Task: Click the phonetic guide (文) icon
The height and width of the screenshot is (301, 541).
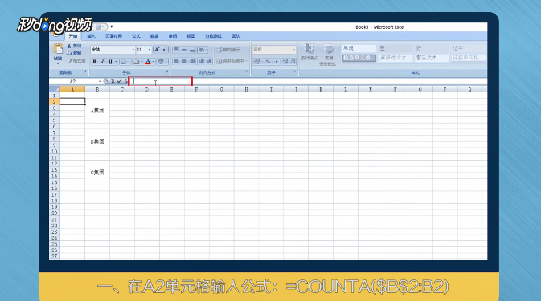Action: [161, 62]
